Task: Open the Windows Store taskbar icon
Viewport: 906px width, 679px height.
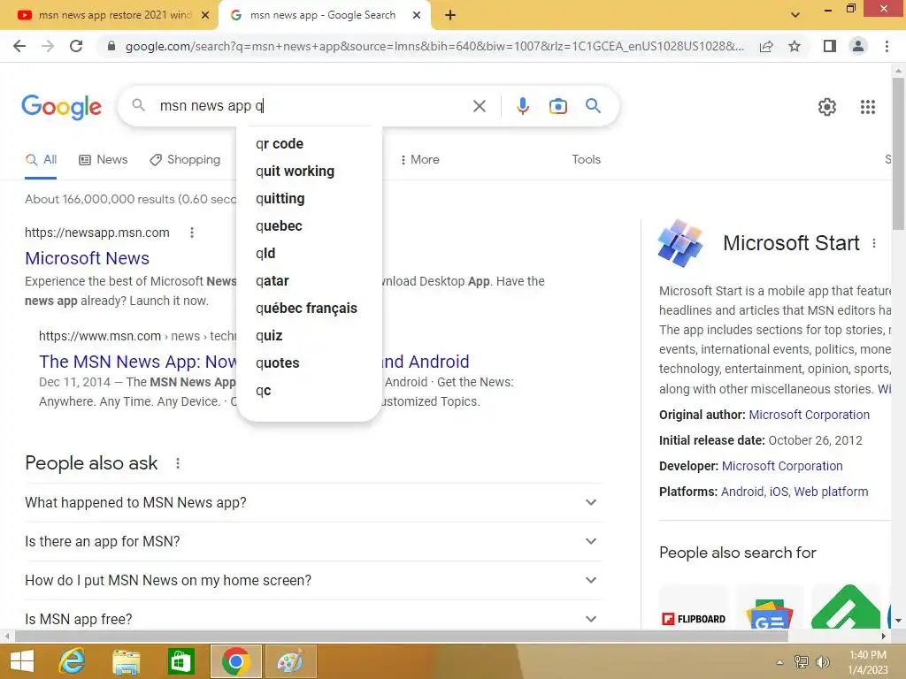Action: pos(180,661)
